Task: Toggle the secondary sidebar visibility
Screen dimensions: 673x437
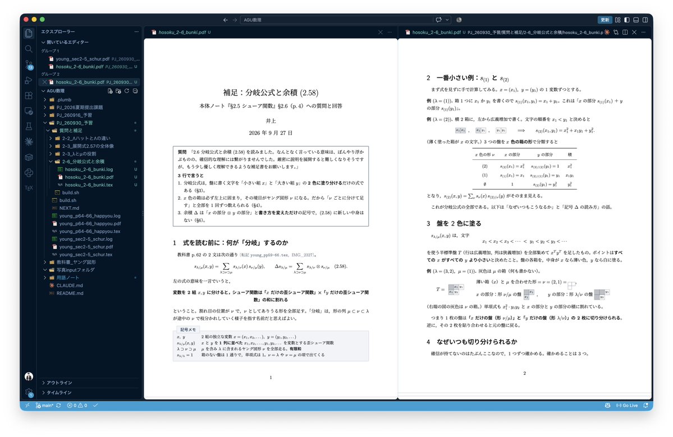Action: click(x=645, y=20)
